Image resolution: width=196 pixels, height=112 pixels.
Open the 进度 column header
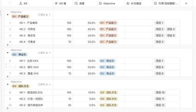(85, 3)
